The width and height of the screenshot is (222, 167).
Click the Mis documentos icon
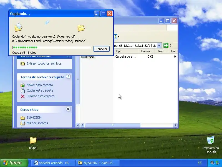point(23,123)
